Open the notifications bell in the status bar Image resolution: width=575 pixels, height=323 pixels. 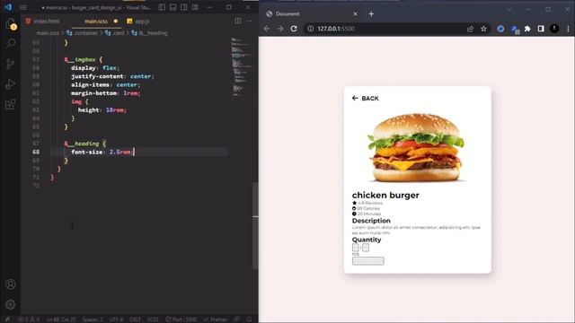(x=250, y=319)
